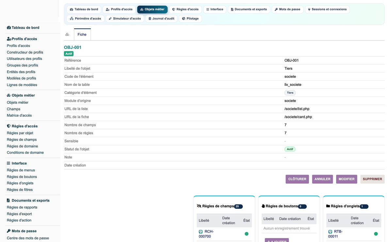Open Règles d'accès top navigation pill
The height and width of the screenshot is (242, 392).
pos(185,9)
